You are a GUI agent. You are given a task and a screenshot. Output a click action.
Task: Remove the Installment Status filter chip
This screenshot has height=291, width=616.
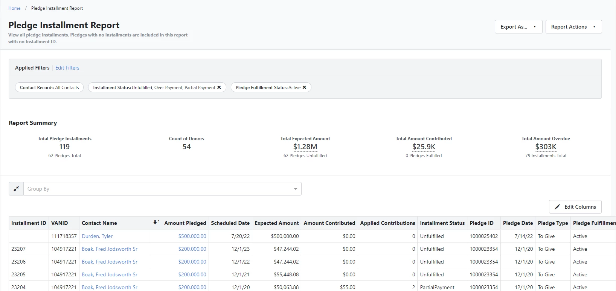click(219, 87)
